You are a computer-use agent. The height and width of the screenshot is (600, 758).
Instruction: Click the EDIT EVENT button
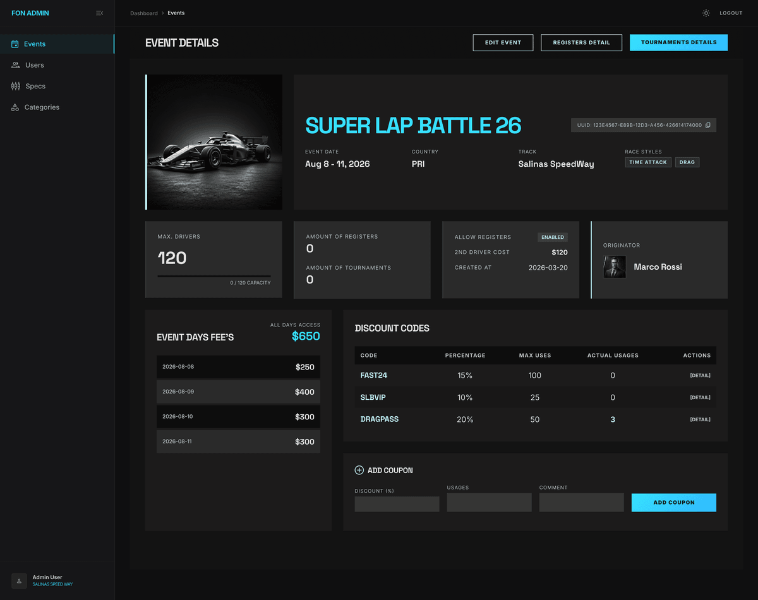click(x=503, y=42)
